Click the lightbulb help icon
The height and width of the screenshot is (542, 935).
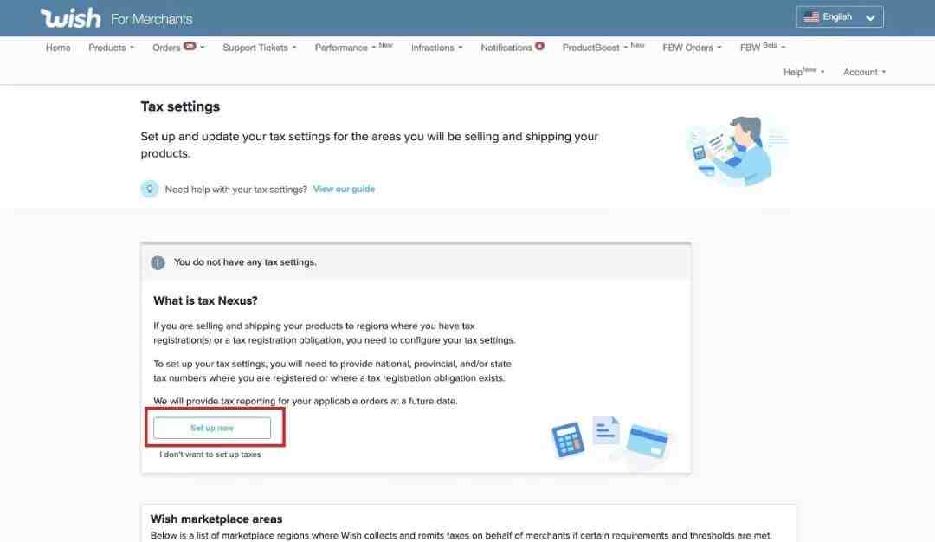click(x=150, y=189)
